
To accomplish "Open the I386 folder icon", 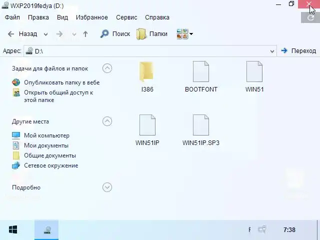I will pos(147,71).
